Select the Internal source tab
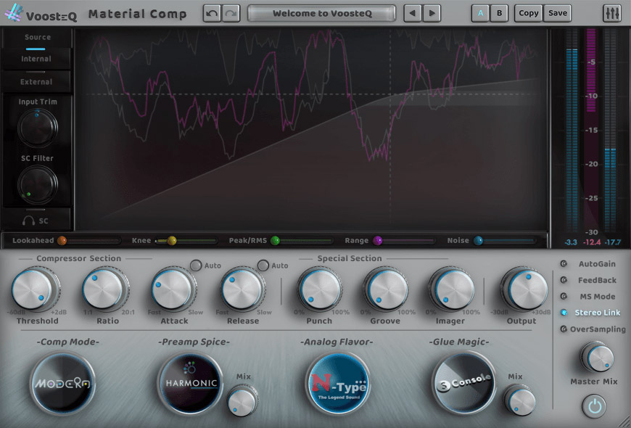The image size is (631, 428). click(x=38, y=57)
